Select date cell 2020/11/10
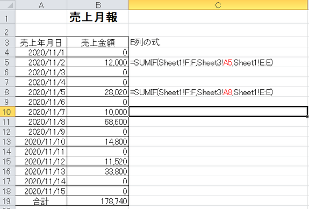309x209 pixels. tap(41, 141)
